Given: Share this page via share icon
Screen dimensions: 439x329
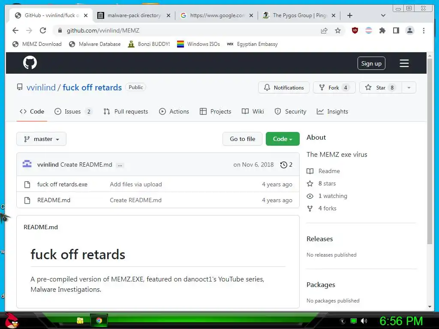Looking at the screenshot, I should [x=324, y=30].
